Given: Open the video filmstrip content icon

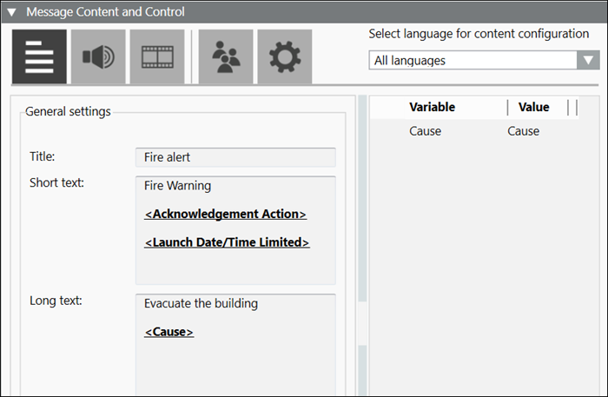Looking at the screenshot, I should (156, 56).
